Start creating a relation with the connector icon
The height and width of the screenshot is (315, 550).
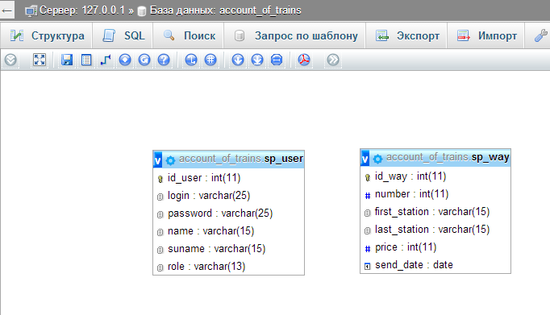coord(106,60)
